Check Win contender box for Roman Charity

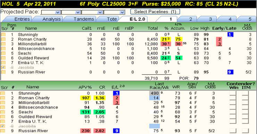click(233, 98)
